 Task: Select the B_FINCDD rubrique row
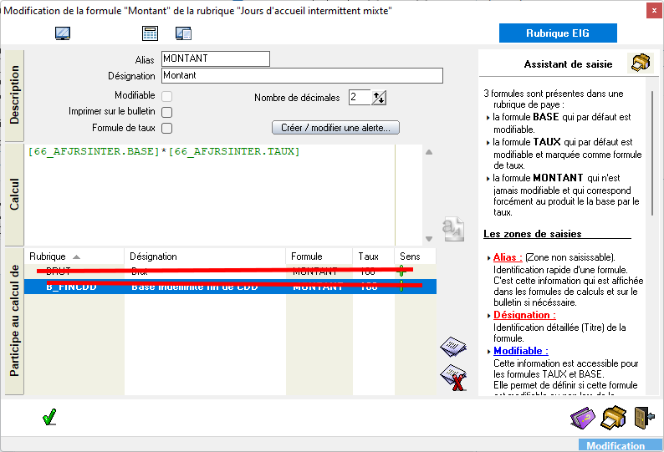point(230,287)
